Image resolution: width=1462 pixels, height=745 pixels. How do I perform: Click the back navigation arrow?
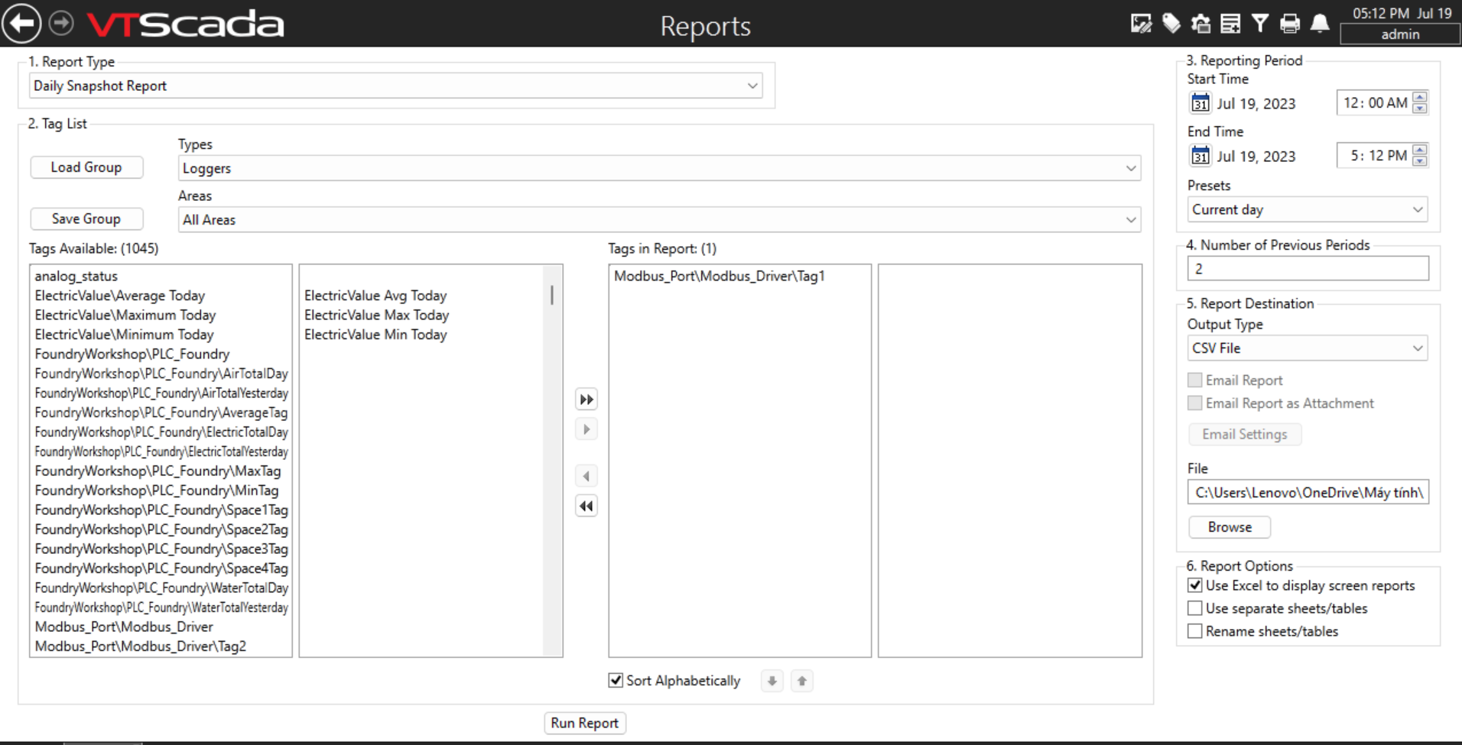click(21, 24)
